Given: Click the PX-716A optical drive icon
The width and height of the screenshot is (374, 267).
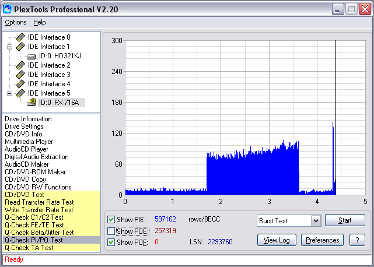Looking at the screenshot, I should pyautogui.click(x=32, y=102).
